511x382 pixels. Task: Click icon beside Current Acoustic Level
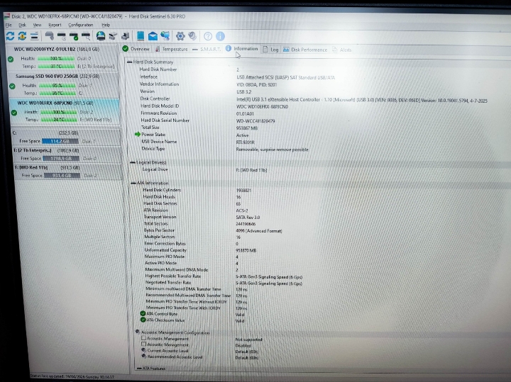143,350
